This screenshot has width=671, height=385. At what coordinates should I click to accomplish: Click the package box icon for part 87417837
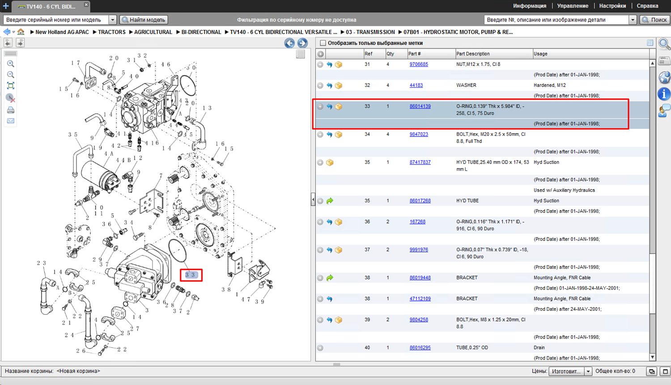[x=330, y=163]
